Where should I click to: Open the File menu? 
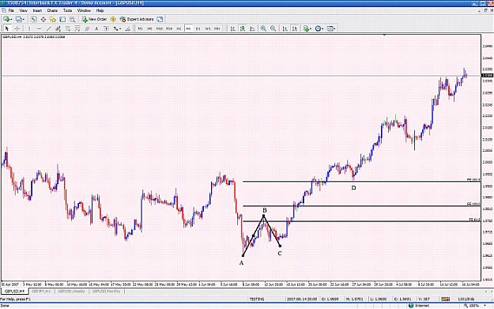pos(11,10)
